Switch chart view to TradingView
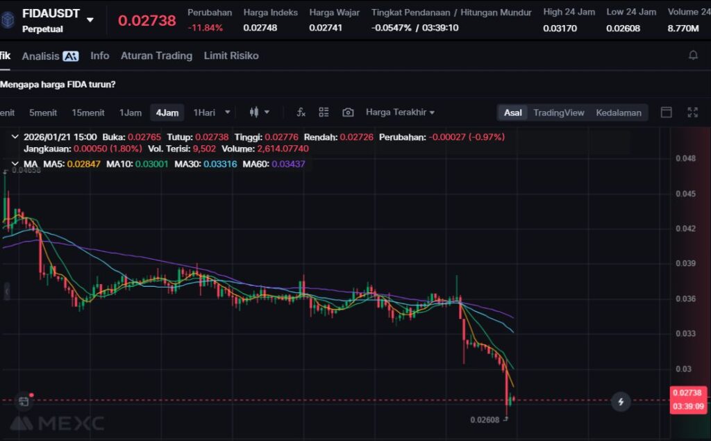This screenshot has width=711, height=441. pos(558,113)
